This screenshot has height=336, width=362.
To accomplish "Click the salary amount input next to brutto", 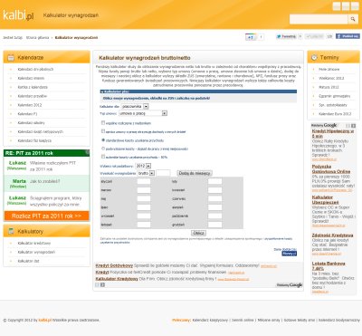I will coord(163,173).
